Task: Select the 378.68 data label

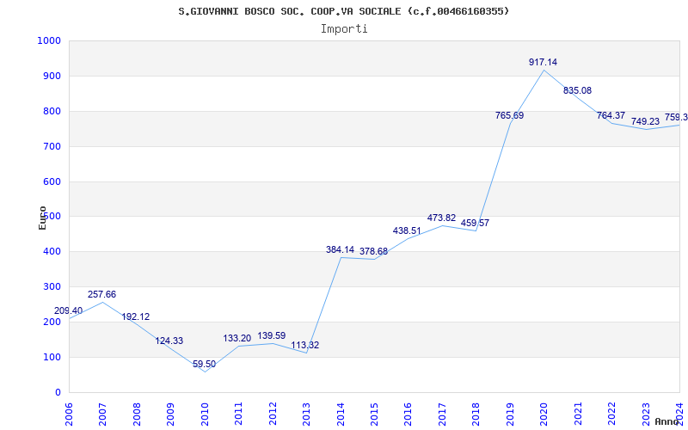Action: click(x=373, y=252)
